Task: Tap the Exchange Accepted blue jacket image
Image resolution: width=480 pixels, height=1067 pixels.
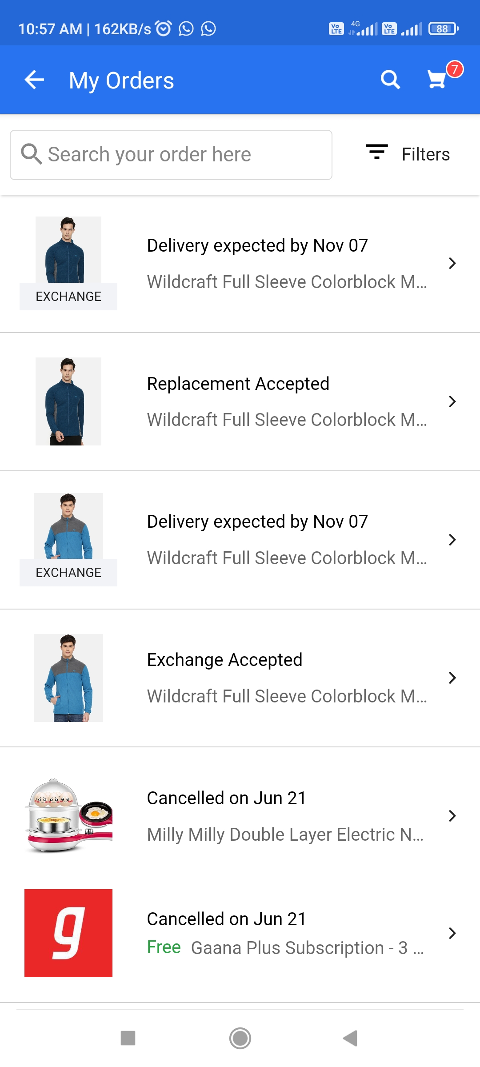Action: point(68,678)
